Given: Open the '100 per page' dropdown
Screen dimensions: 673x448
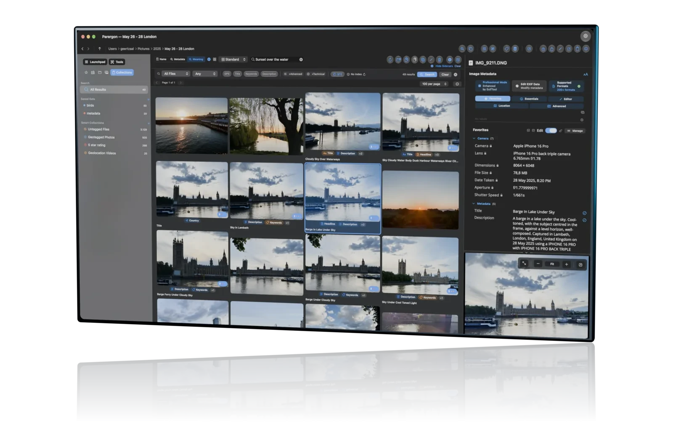Looking at the screenshot, I should (x=434, y=84).
